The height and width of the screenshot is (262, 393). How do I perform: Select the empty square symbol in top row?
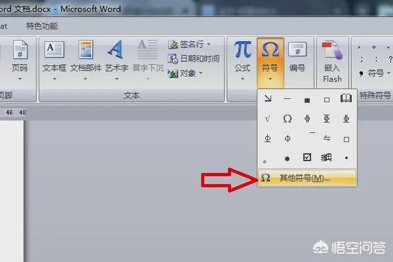[327, 100]
